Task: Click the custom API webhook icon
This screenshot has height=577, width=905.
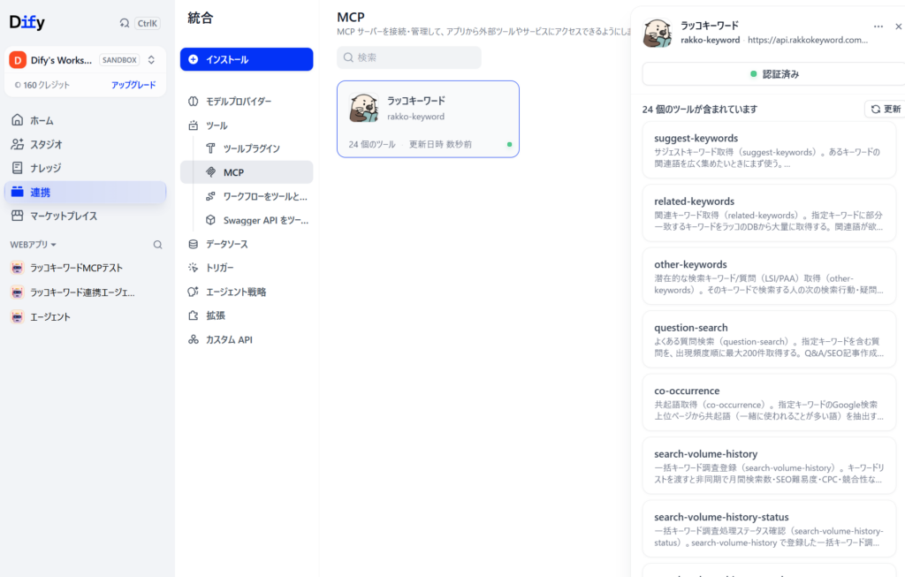Action: pos(194,340)
